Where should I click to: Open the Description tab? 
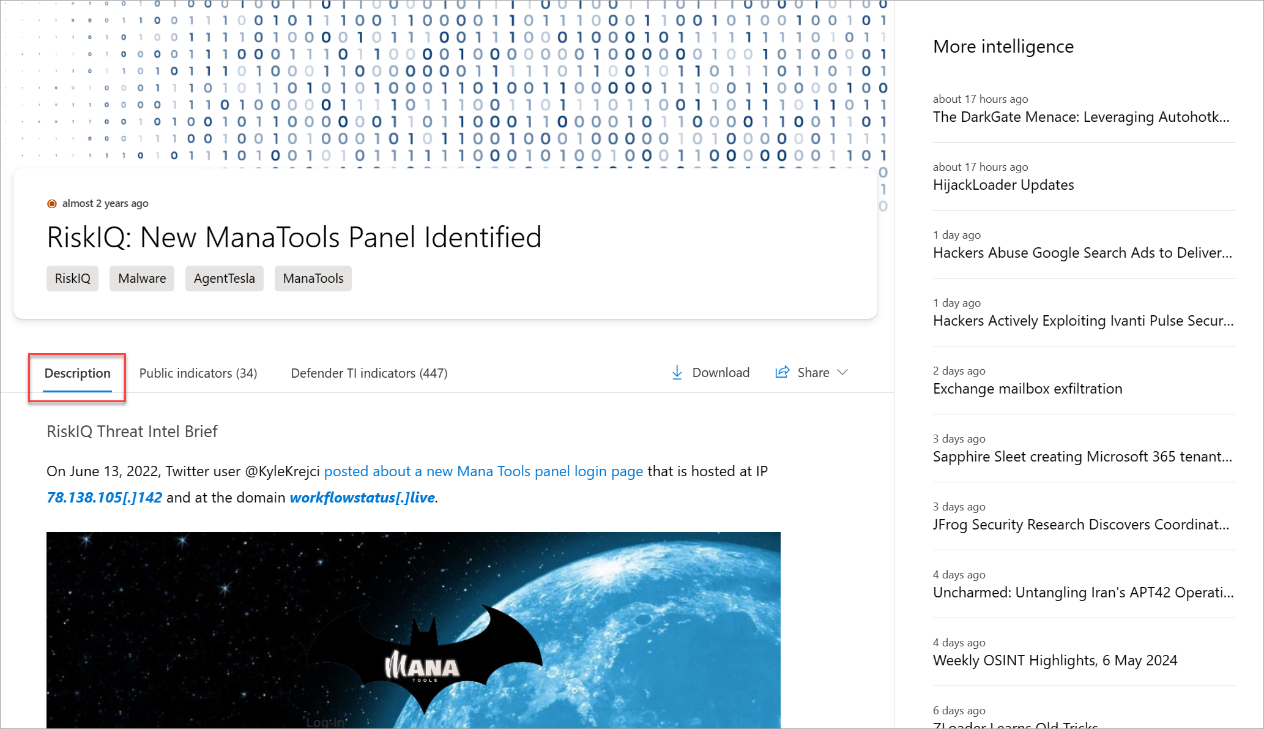tap(77, 373)
